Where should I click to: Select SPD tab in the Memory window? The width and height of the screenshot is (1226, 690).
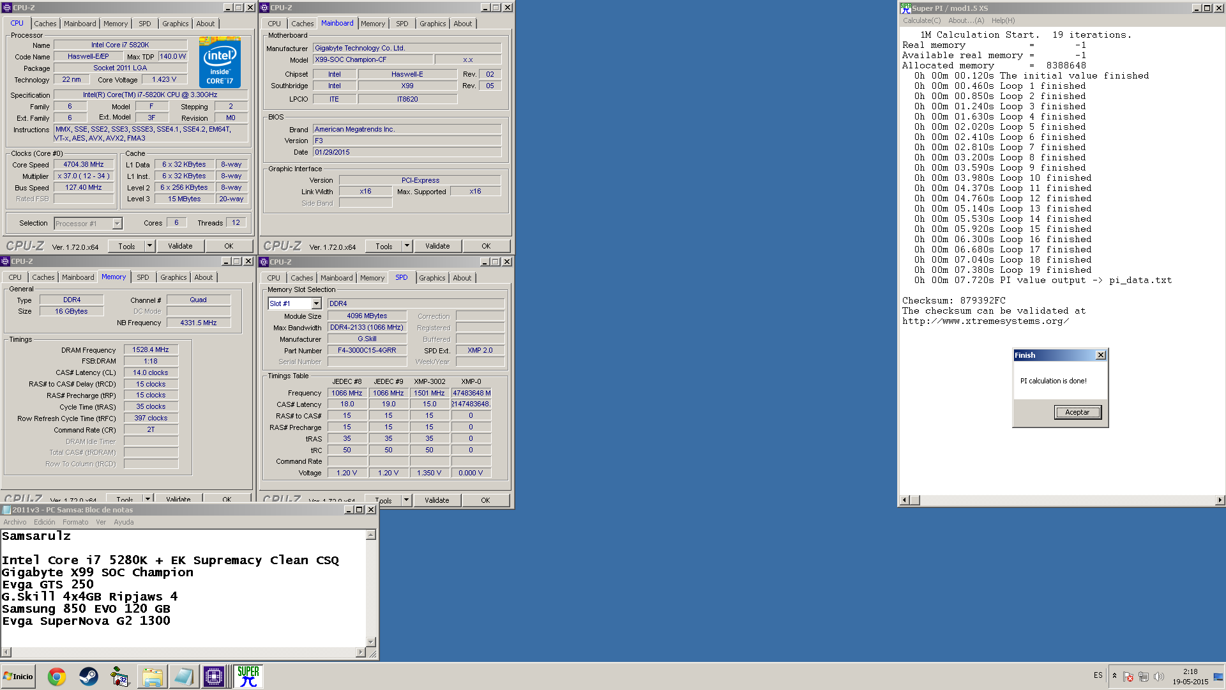click(143, 277)
